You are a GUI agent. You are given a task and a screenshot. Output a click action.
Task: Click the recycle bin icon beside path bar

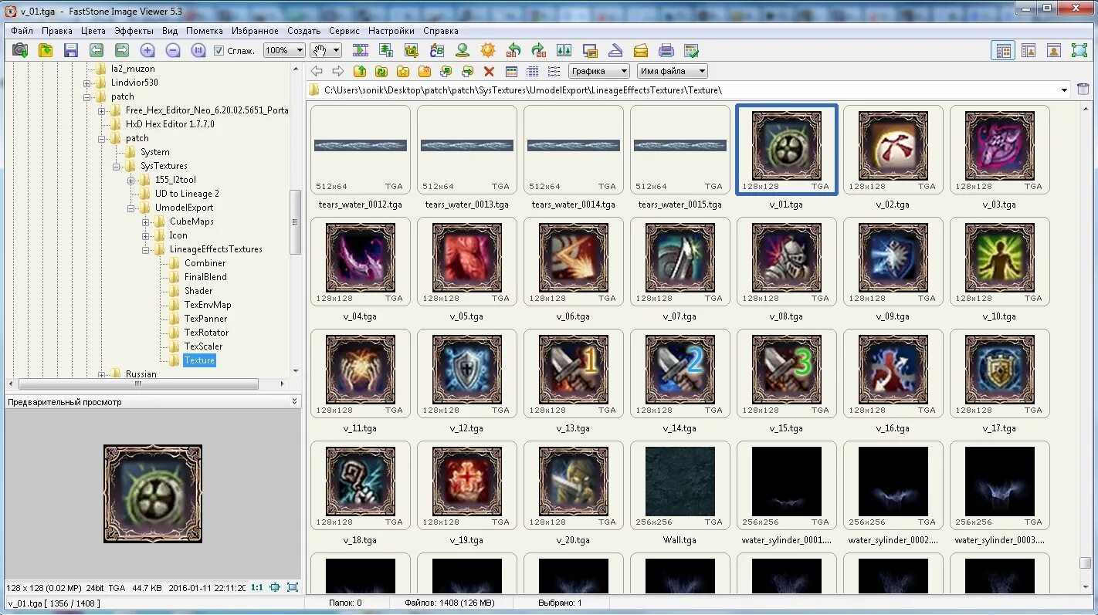[1083, 90]
